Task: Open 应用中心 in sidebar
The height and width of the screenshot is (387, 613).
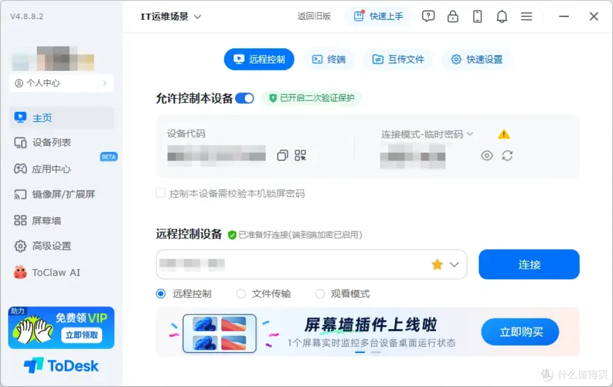Action: point(62,169)
